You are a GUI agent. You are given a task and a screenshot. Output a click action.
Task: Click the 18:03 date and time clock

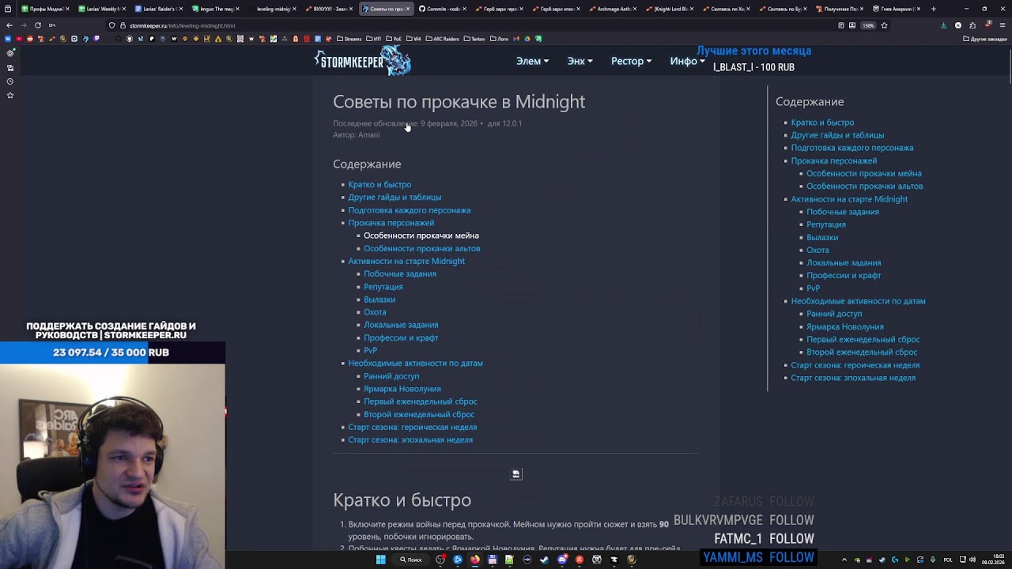[994, 560]
